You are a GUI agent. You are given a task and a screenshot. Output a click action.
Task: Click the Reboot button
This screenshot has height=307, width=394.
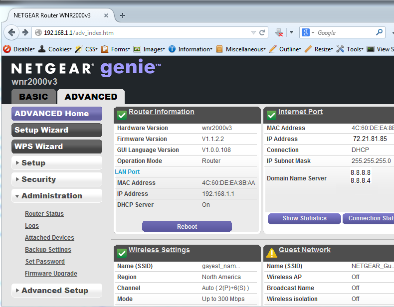(x=187, y=226)
